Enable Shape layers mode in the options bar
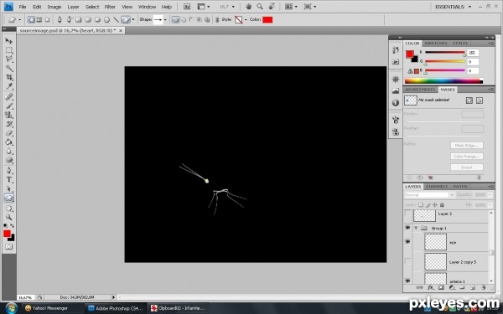 coord(31,20)
